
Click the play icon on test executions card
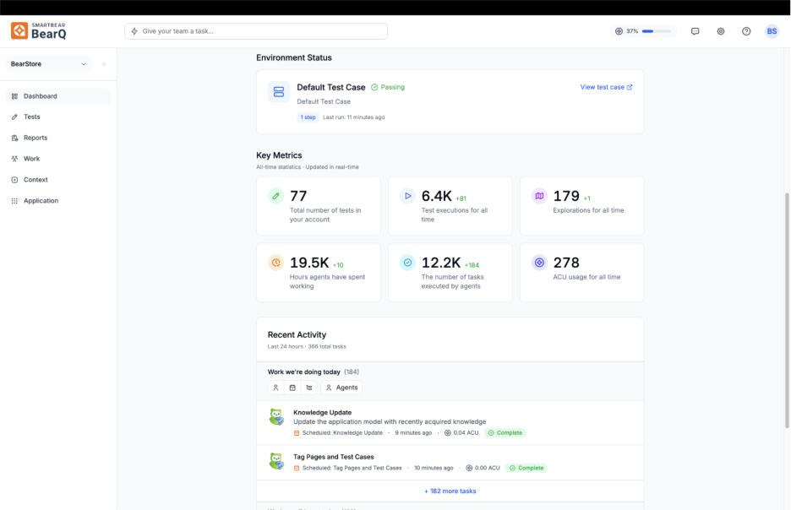coord(407,196)
